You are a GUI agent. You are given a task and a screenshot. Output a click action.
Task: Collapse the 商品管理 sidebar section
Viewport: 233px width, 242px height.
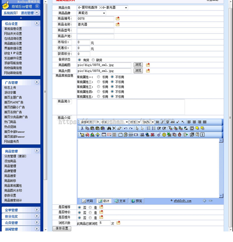click(x=37, y=151)
